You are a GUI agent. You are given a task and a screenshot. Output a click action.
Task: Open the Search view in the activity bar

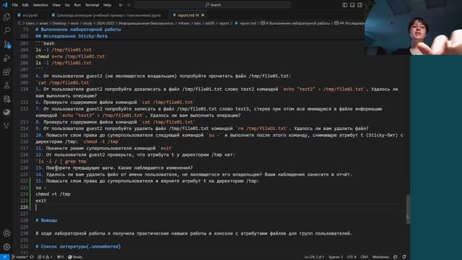tap(6, 30)
